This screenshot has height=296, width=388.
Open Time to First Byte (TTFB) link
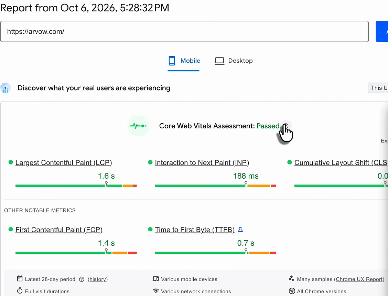(x=195, y=230)
